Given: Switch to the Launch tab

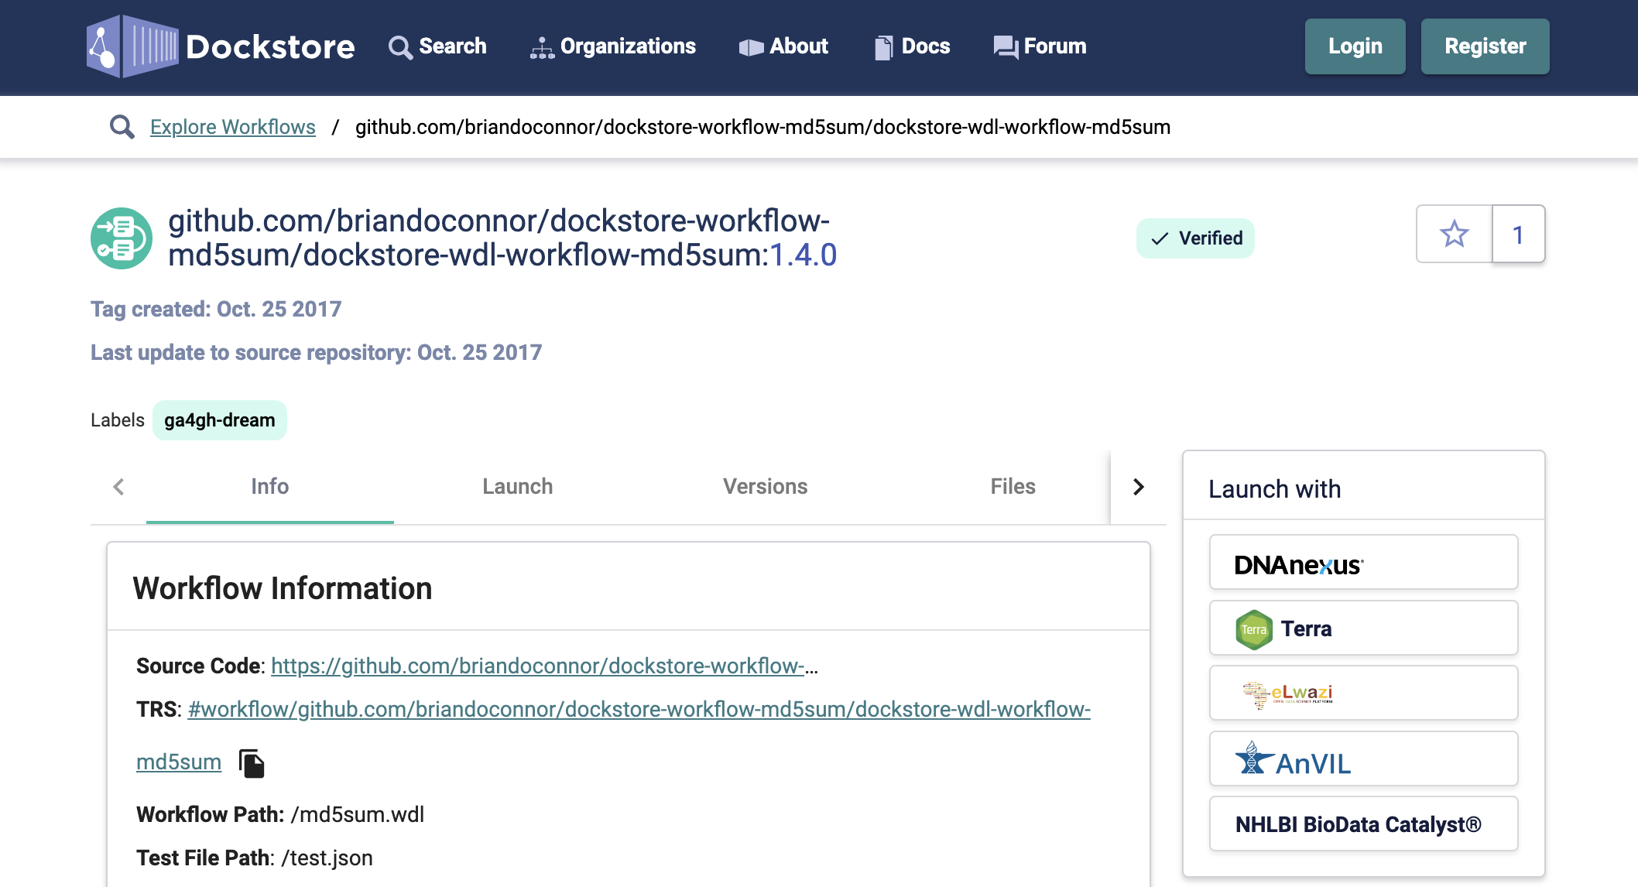Looking at the screenshot, I should [x=516, y=485].
